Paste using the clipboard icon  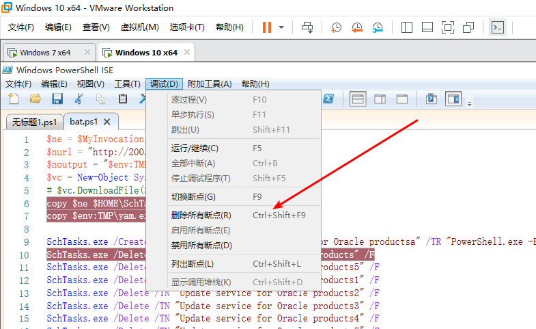click(x=123, y=99)
